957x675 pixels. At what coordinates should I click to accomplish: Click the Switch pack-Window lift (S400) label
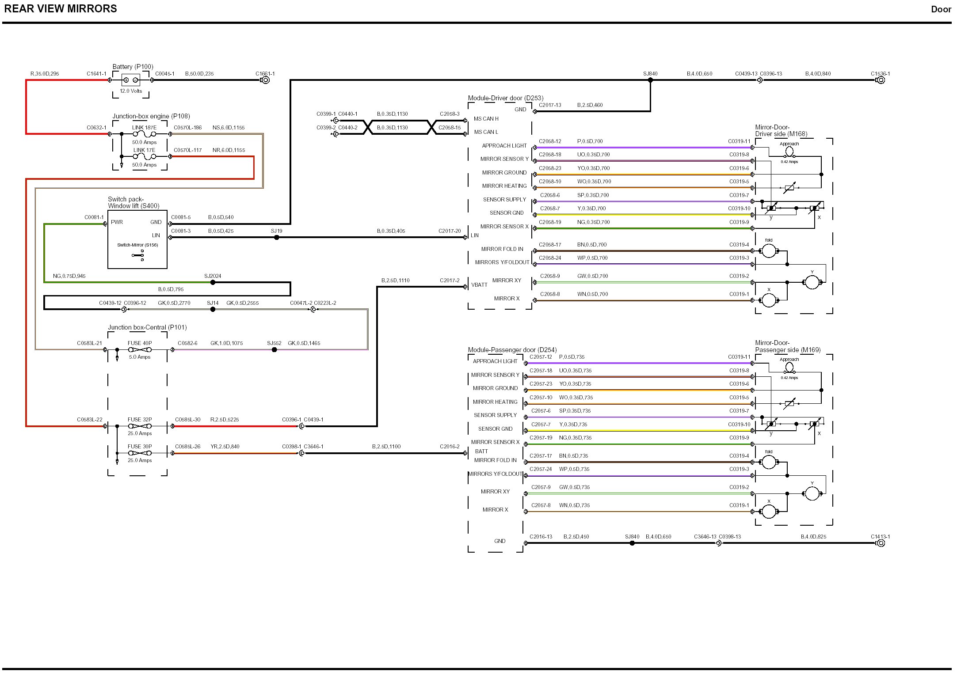coord(133,202)
